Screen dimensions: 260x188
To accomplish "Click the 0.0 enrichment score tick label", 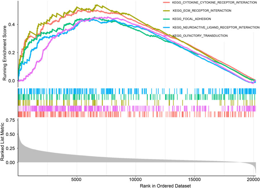I will pos(12,81).
